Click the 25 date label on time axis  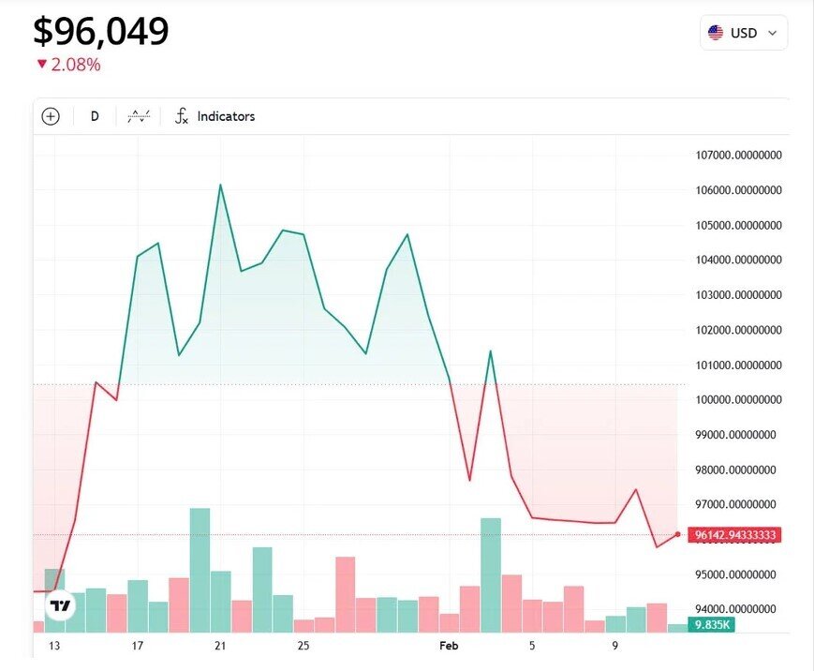point(303,646)
